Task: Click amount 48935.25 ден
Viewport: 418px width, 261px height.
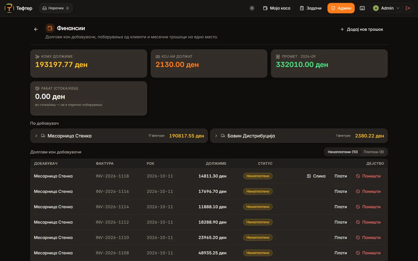Action: [212, 253]
